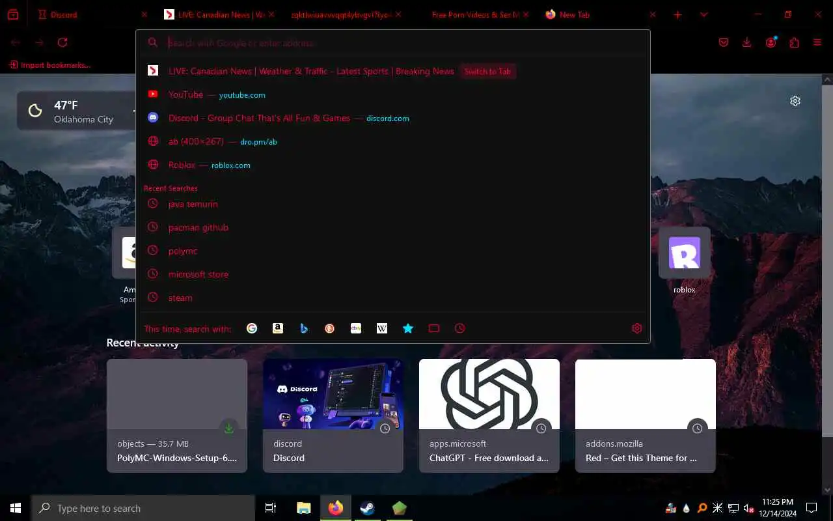This screenshot has height=521, width=833.
Task: Open search settings gear in address dropdown
Action: [x=637, y=328]
